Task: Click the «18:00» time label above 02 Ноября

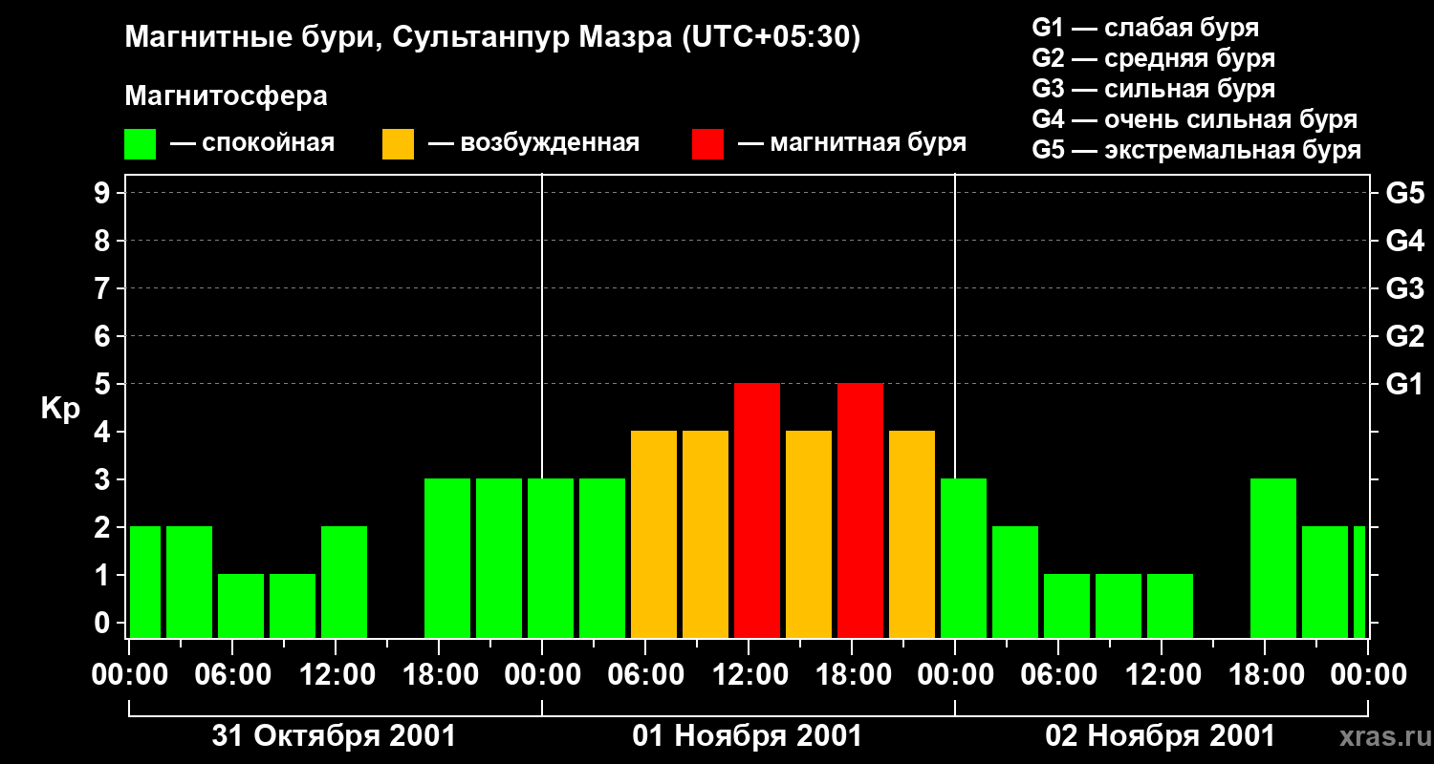Action: click(x=1265, y=675)
